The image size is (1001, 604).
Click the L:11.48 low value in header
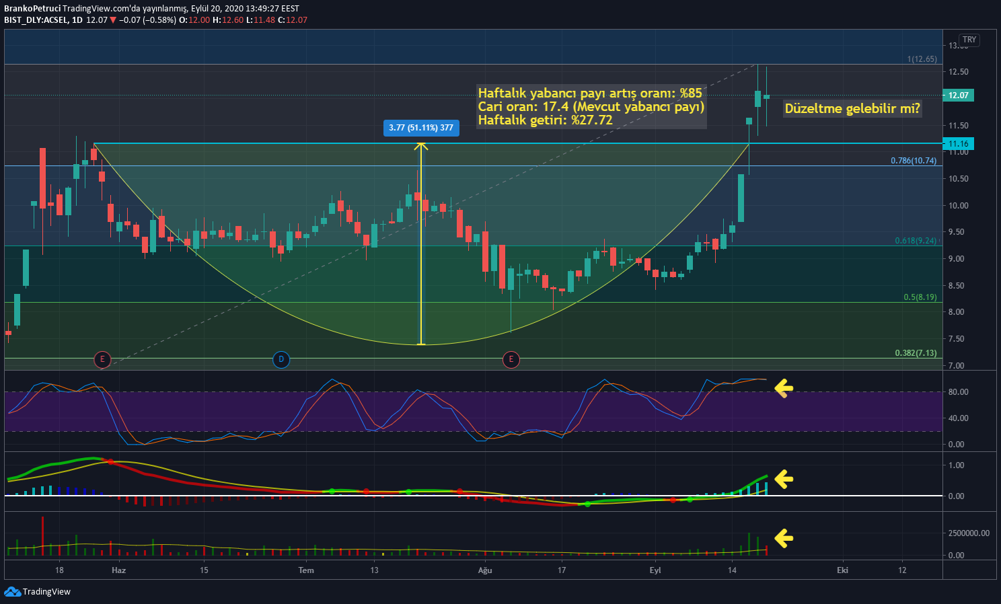coord(260,20)
